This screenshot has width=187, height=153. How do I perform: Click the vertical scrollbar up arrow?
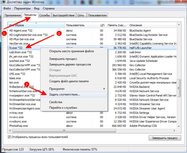click(179, 25)
